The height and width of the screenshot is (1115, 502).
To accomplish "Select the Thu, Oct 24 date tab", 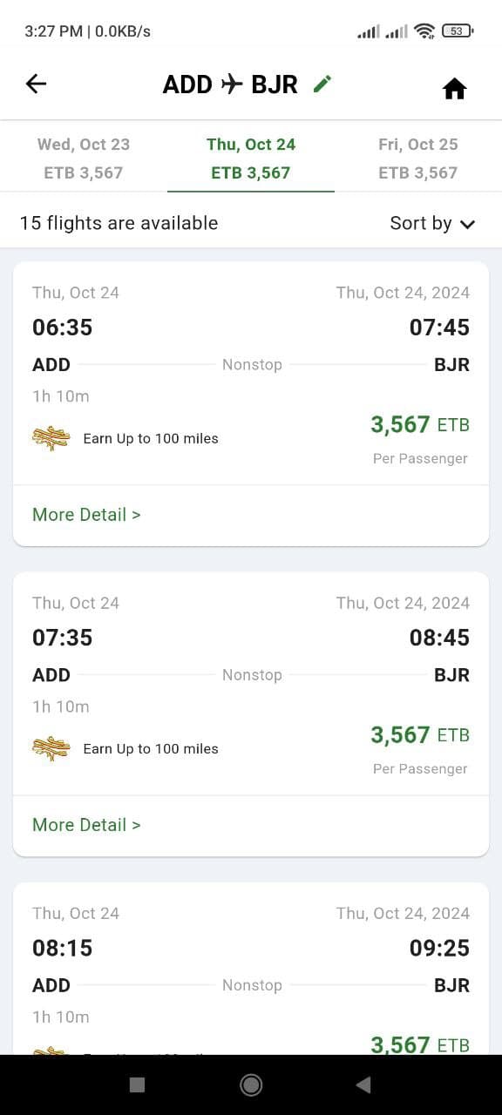I will (x=251, y=158).
